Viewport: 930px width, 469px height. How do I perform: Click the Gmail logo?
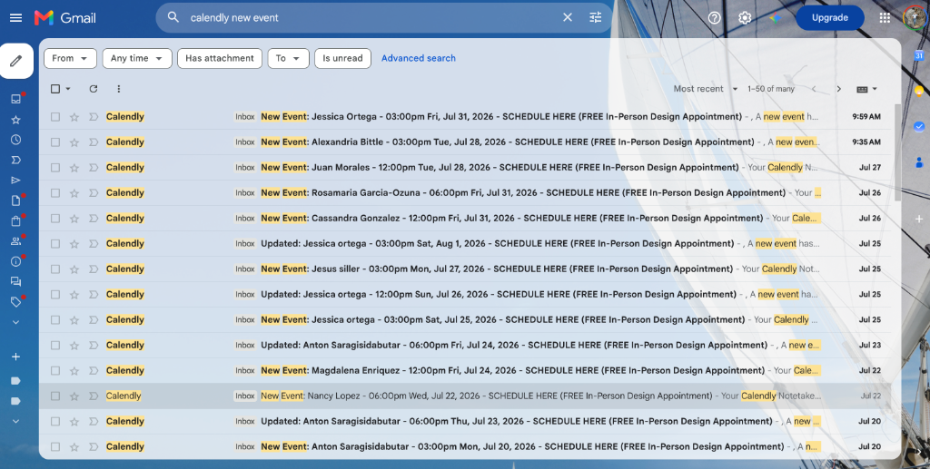pos(65,18)
